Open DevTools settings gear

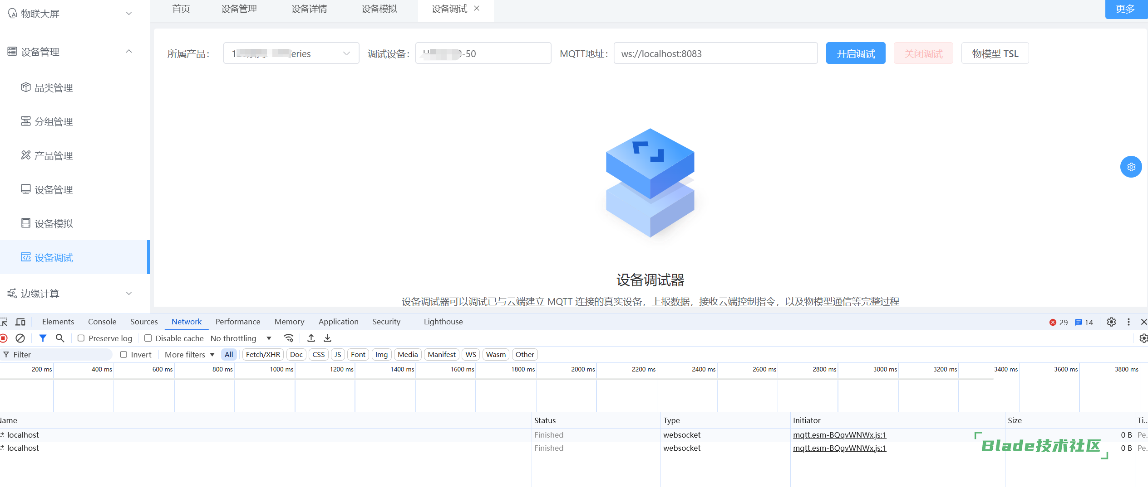(1111, 322)
